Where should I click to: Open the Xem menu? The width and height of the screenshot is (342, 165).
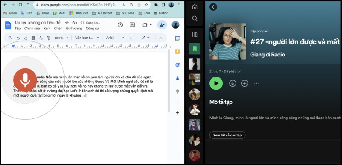tap(47, 29)
